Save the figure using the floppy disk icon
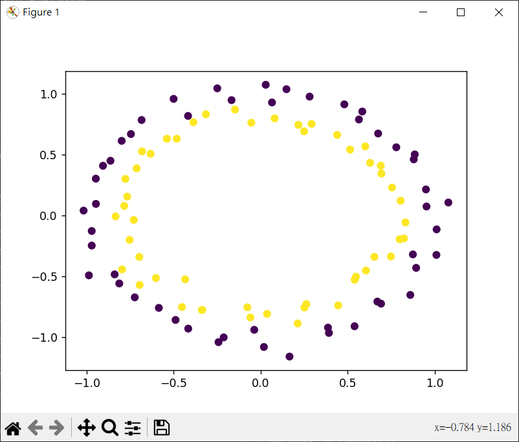 click(x=161, y=427)
